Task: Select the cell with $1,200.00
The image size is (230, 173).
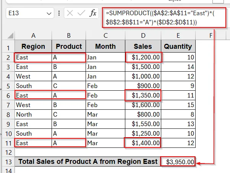Action: pos(143,57)
